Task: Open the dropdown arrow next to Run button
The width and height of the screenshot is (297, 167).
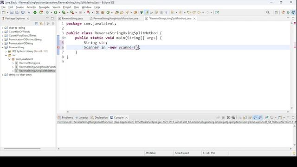Action: [59, 13]
